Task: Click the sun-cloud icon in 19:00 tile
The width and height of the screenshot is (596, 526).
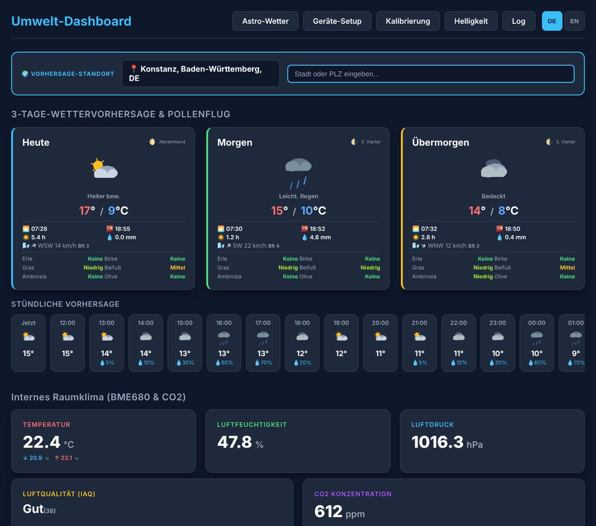Action: tap(341, 336)
